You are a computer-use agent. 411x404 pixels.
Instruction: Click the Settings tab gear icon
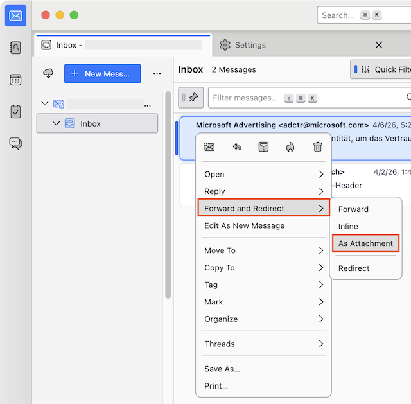225,45
